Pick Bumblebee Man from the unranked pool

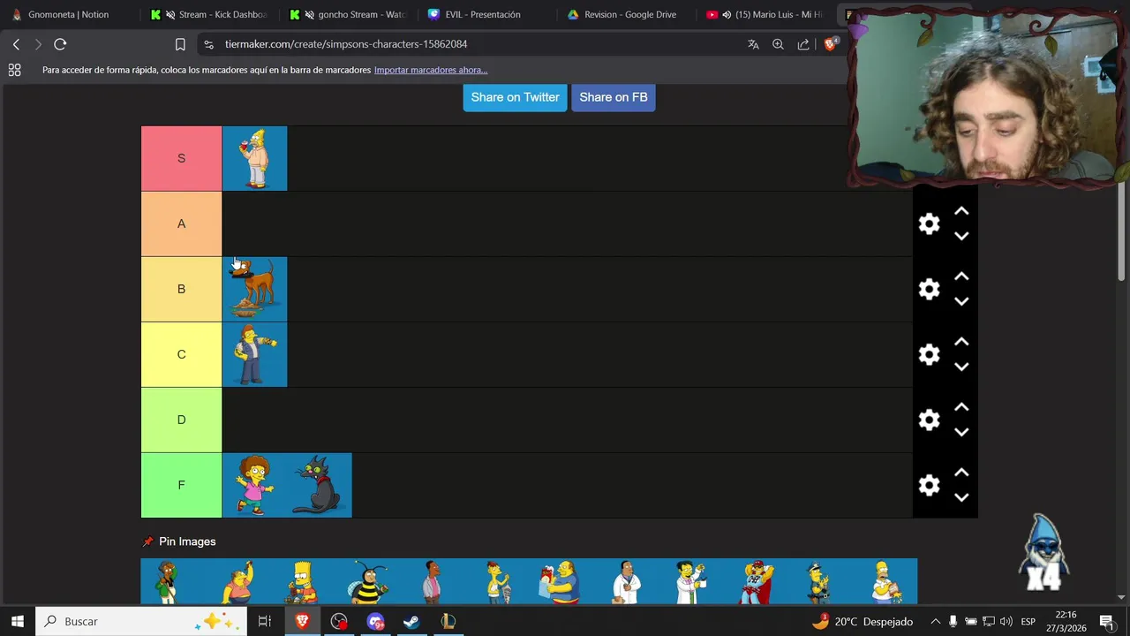click(367, 581)
